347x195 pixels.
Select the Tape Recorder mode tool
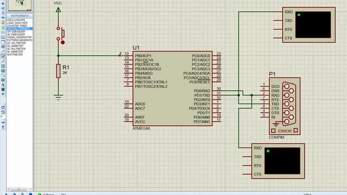coord(3,42)
